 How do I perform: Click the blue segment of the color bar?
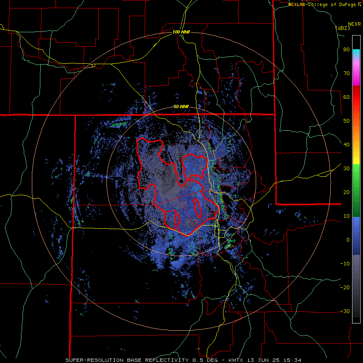pyautogui.click(x=356, y=236)
